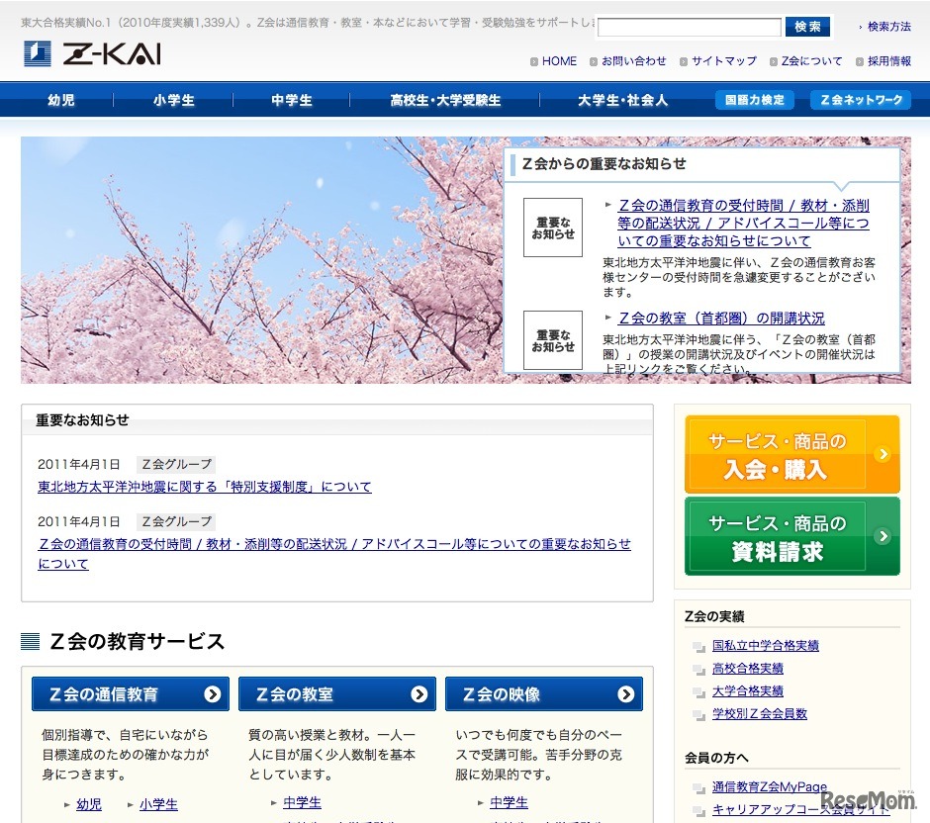Click second 重要なお知らせ icon box
Screen dimensions: 930x823
pyautogui.click(x=553, y=340)
